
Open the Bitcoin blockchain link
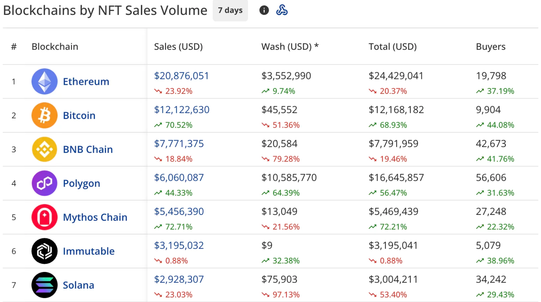point(79,115)
